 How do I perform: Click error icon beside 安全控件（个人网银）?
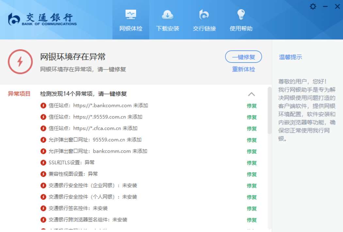click(x=43, y=197)
